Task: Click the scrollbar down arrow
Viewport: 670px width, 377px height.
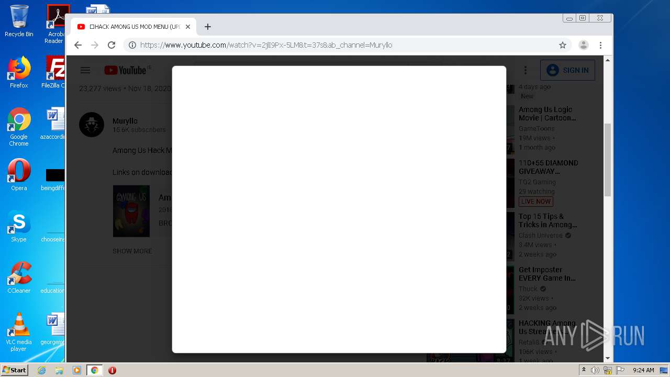Action: pyautogui.click(x=608, y=358)
